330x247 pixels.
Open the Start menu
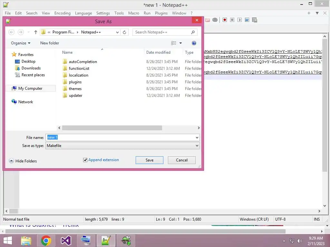[x=8, y=241]
